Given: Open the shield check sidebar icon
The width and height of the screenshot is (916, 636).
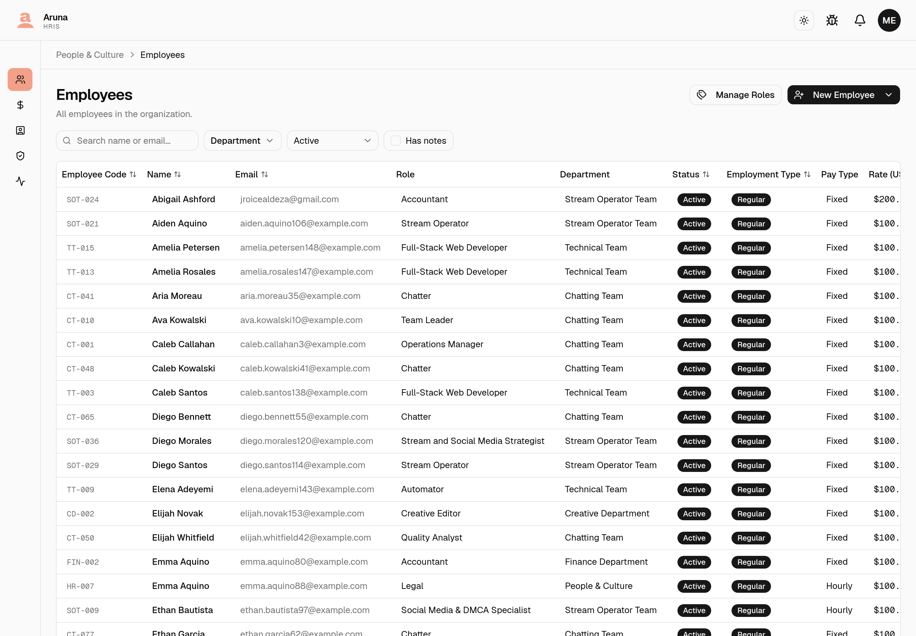Looking at the screenshot, I should tap(20, 156).
